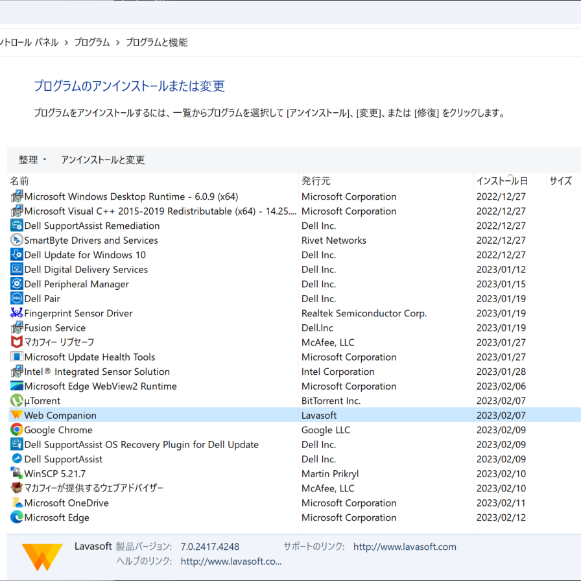Screen dimensions: 581x581
Task: Open the help link http://www.lavasoft.co...
Action: (231, 562)
